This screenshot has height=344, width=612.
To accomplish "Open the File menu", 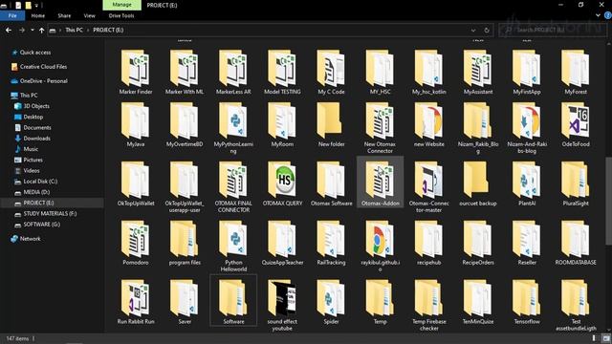I will (x=12, y=15).
